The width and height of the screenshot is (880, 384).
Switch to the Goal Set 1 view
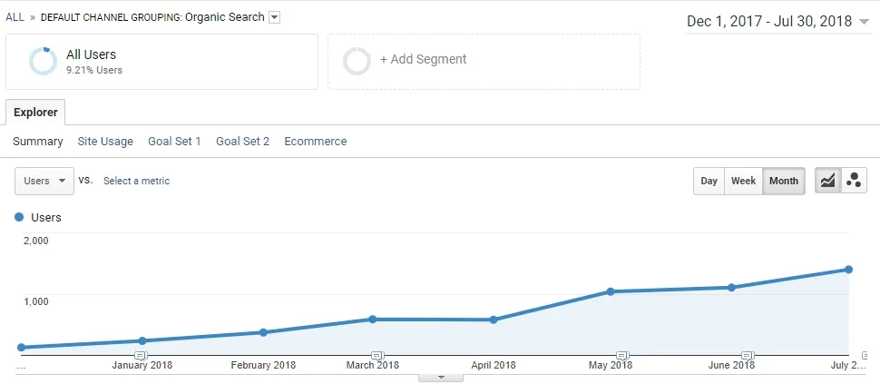pos(174,142)
